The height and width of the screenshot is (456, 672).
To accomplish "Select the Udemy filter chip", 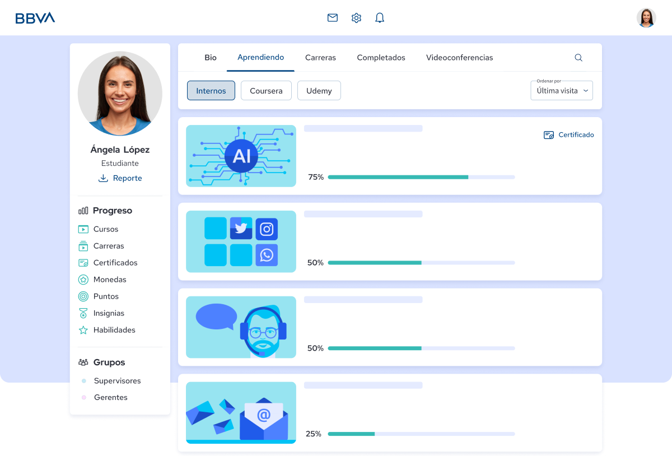I will [319, 91].
